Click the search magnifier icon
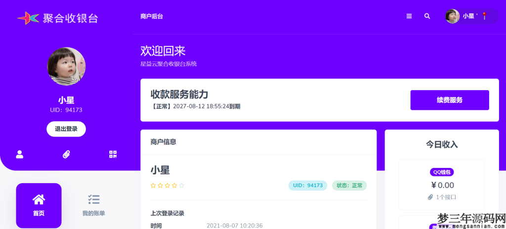 427,16
